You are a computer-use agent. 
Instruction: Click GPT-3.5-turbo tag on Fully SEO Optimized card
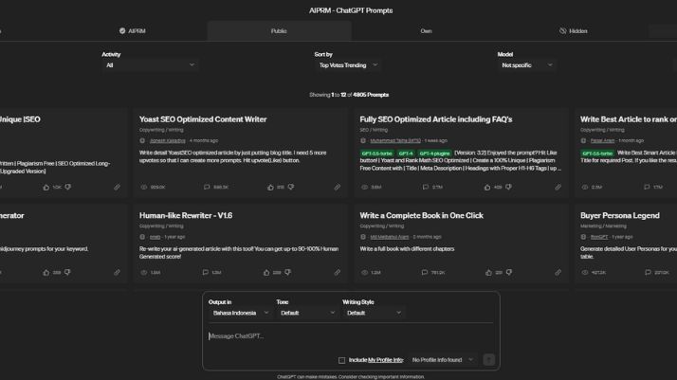377,154
